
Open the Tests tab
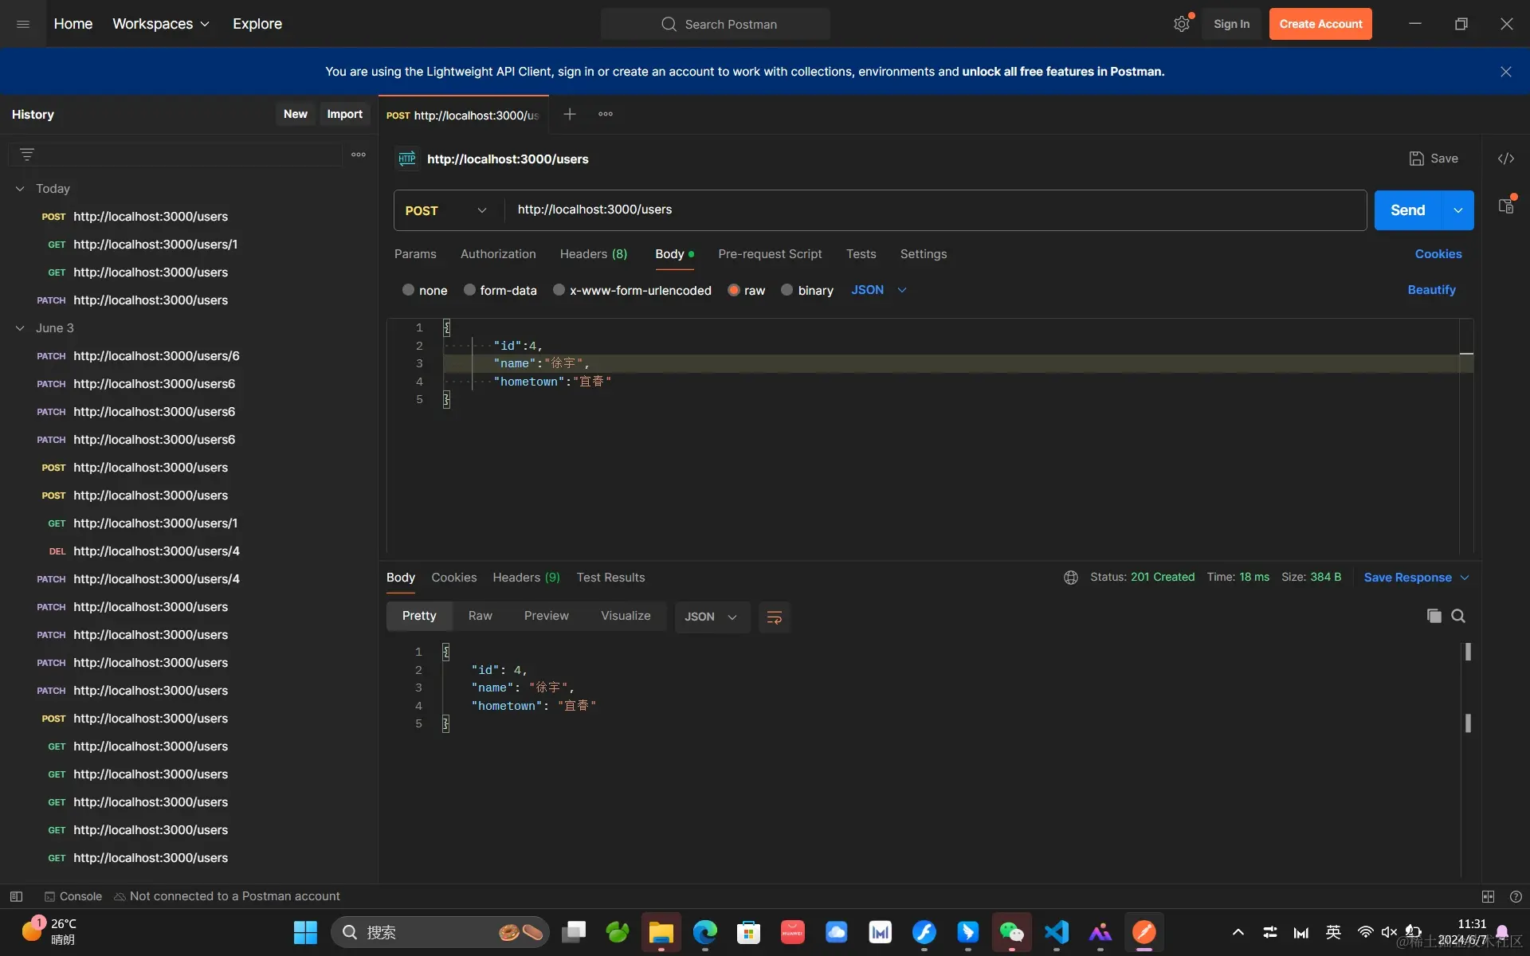pyautogui.click(x=861, y=254)
